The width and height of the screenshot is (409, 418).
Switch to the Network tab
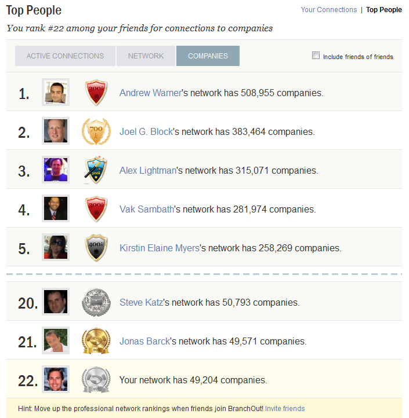click(x=146, y=56)
